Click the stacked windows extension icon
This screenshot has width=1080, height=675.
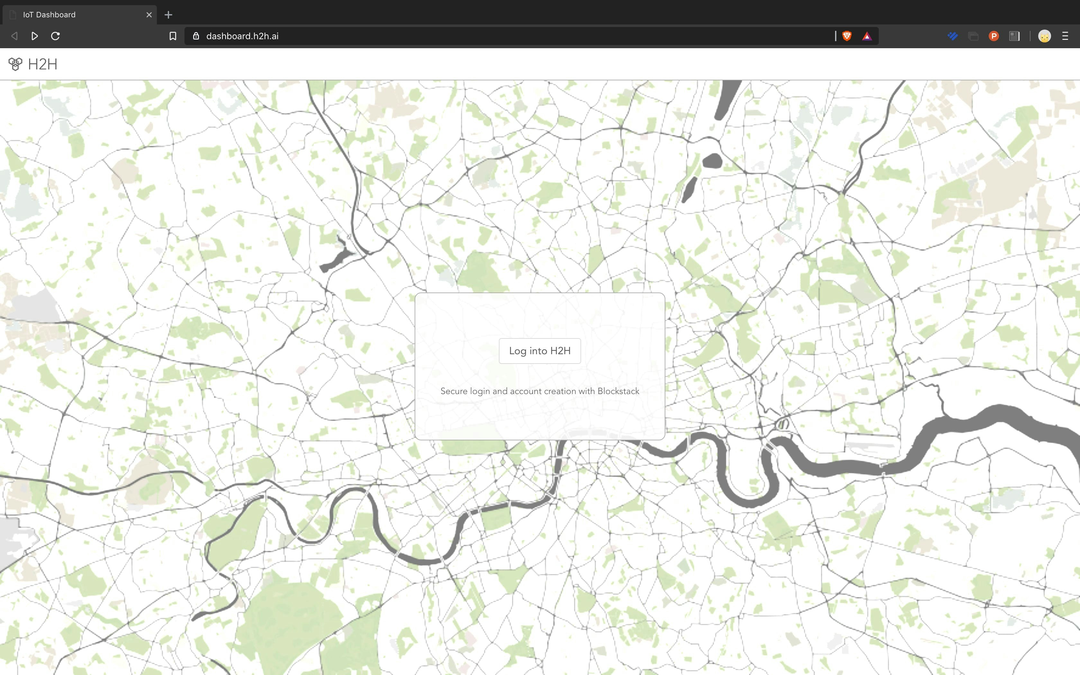[973, 36]
